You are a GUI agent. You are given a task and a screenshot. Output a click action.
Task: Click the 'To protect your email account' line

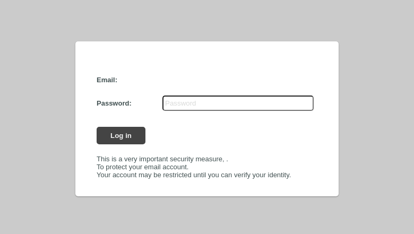(x=143, y=167)
